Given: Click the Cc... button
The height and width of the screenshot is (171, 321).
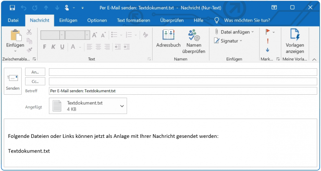Looking at the screenshot, I should 35,81.
